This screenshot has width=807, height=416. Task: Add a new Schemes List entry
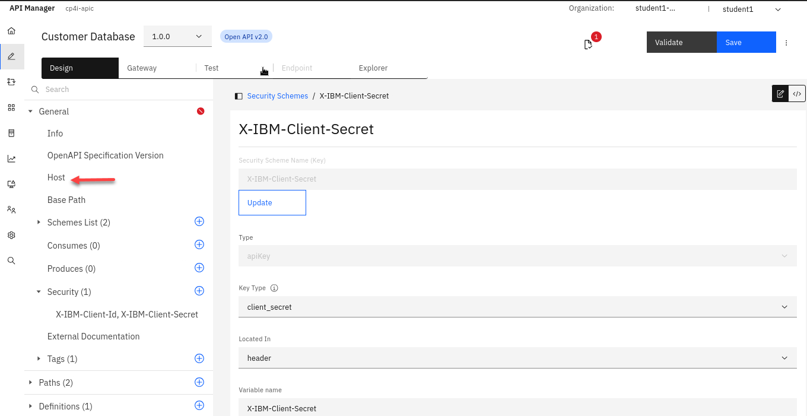[199, 222]
